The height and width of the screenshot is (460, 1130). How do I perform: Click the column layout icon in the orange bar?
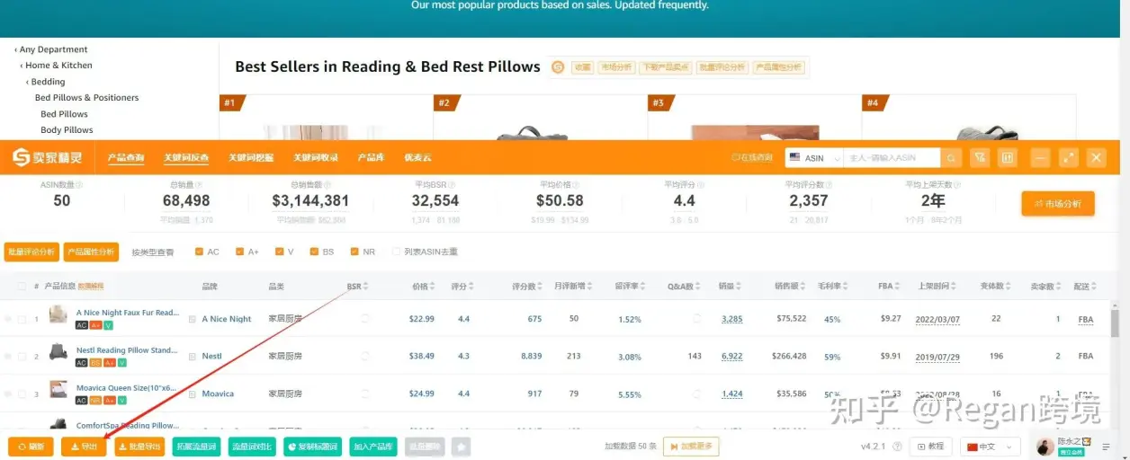(x=1008, y=158)
